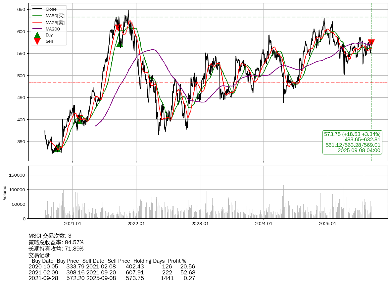
Task: Click the green price info box showing 573.75
Action: [x=352, y=142]
